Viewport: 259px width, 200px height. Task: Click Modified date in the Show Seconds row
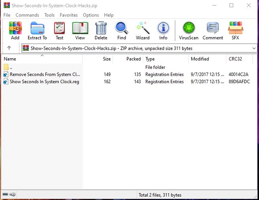(208, 81)
